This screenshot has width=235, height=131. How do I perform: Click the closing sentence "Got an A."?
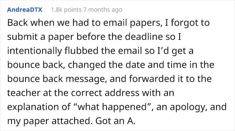[115, 121]
